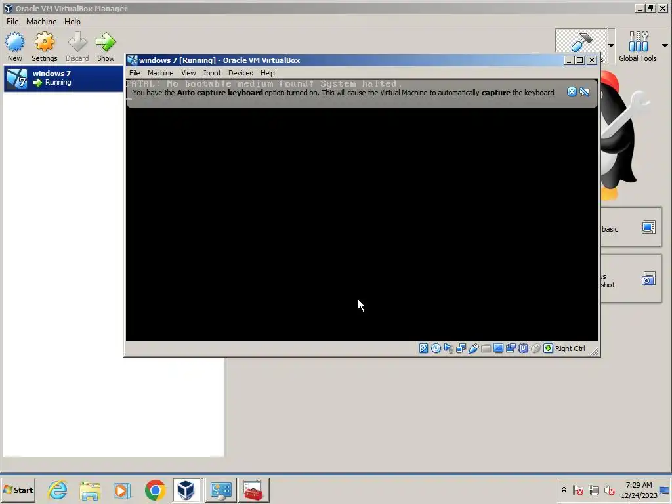672x504 pixels.
Task: Switch to VirtualBox taskbar button
Action: (186, 490)
